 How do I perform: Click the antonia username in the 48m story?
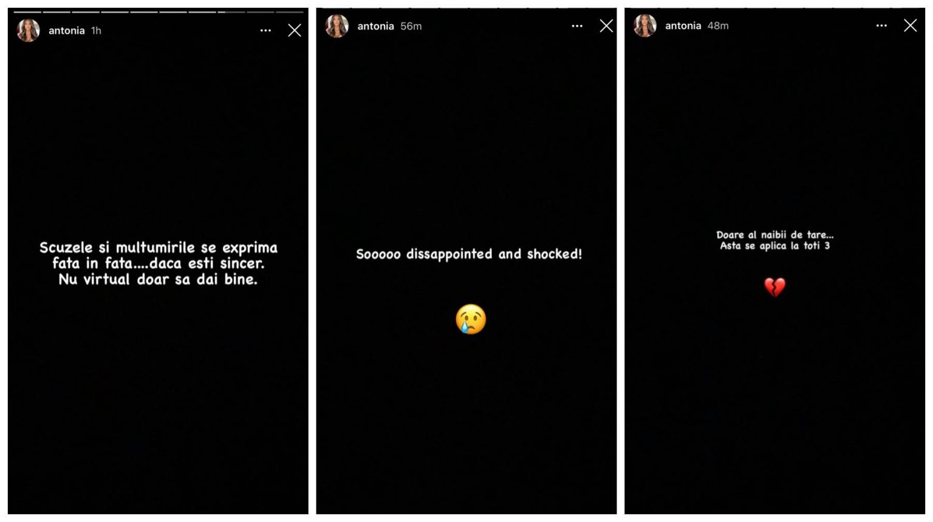tap(683, 25)
